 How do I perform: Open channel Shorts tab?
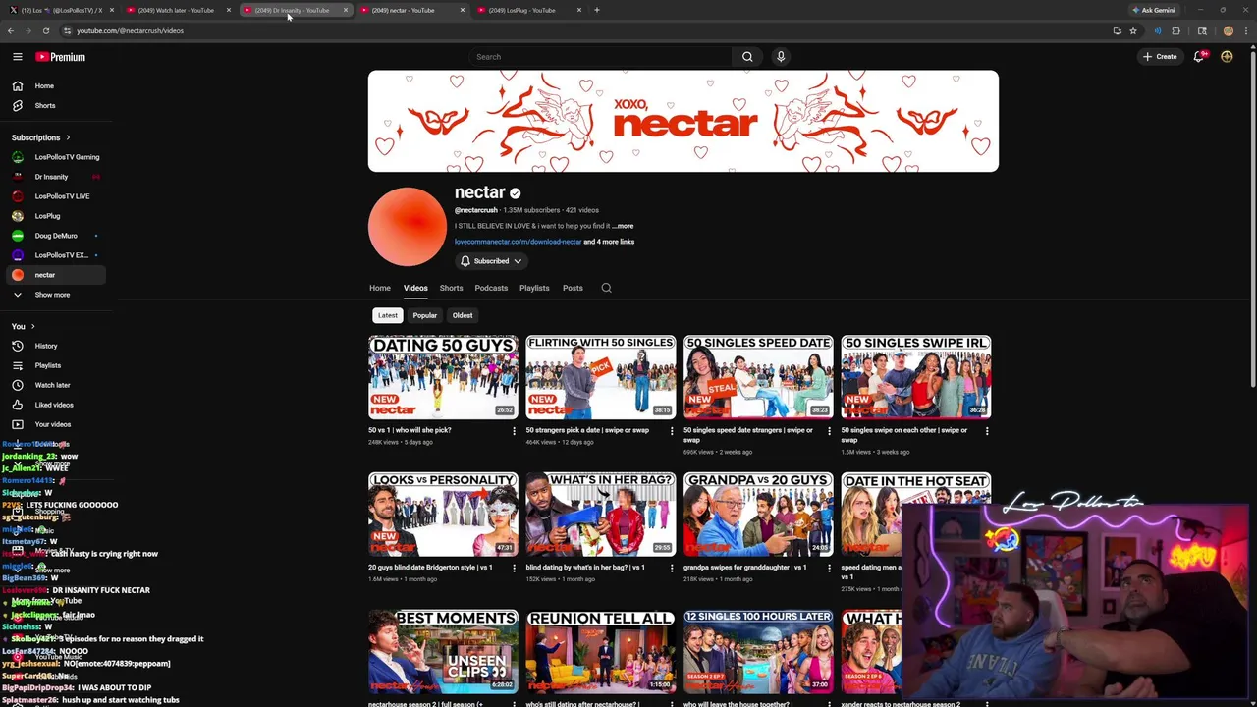point(451,288)
